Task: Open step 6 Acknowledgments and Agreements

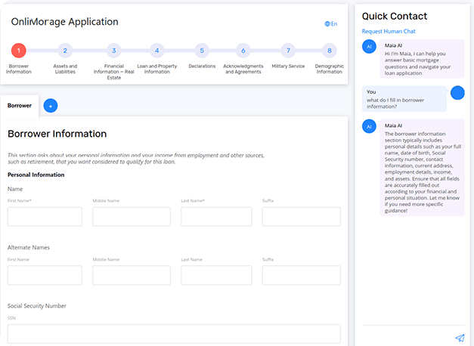Action: tap(243, 51)
